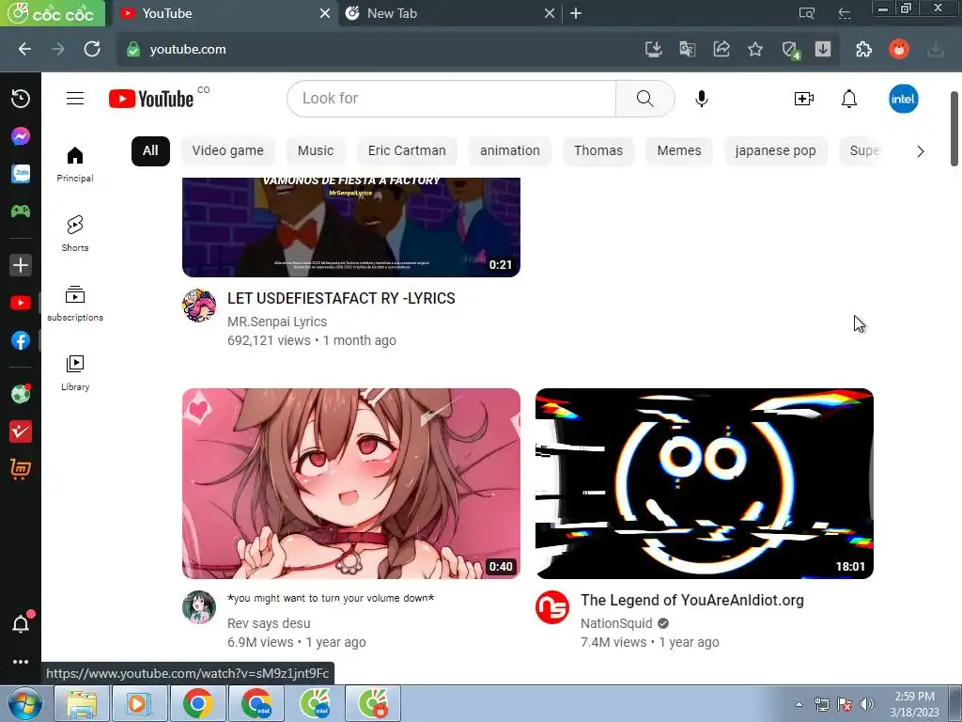Open the Windows Start button
The image size is (962, 722).
click(x=25, y=703)
